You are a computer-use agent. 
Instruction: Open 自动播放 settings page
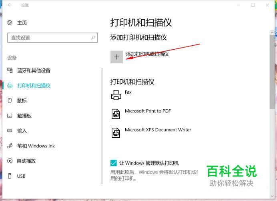[x=26, y=161]
